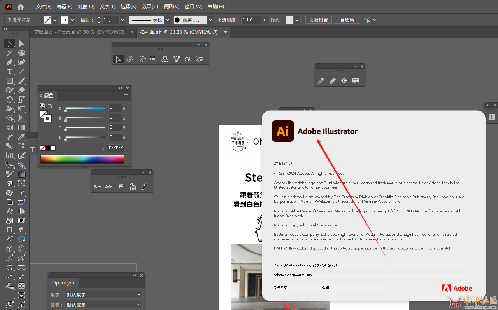Click the 描边 label in the control bar
Image resolution: width=498 pixels, height=310 pixels.
(87, 20)
